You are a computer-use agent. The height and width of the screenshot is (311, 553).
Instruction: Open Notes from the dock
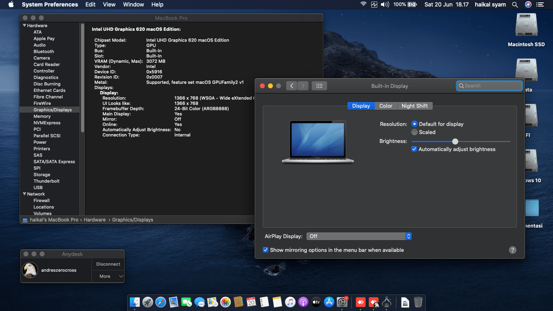click(x=277, y=302)
